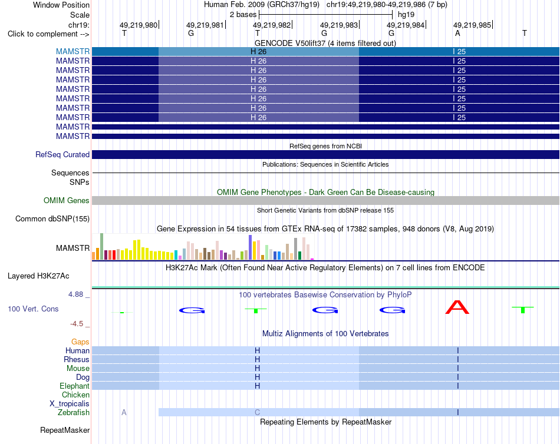Open the H3K27Ac Mark ENCODE track title
This screenshot has width=560, height=444.
coord(325,268)
